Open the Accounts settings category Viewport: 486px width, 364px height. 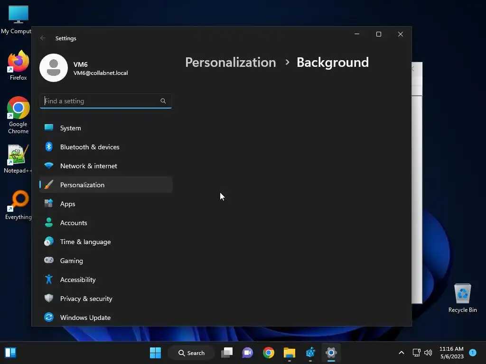[x=106, y=223]
